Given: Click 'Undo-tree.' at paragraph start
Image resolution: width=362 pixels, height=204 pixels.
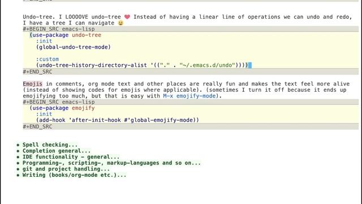Looking at the screenshot, I should 39,16.
